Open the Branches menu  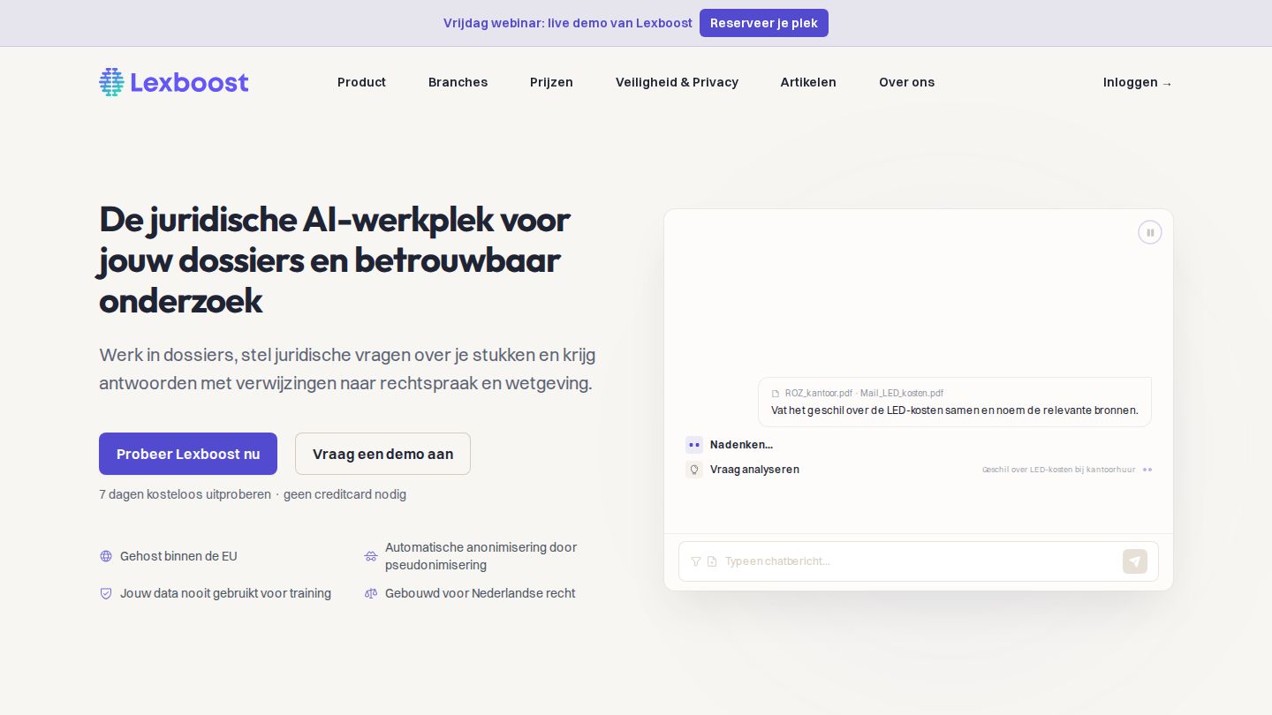coord(458,82)
